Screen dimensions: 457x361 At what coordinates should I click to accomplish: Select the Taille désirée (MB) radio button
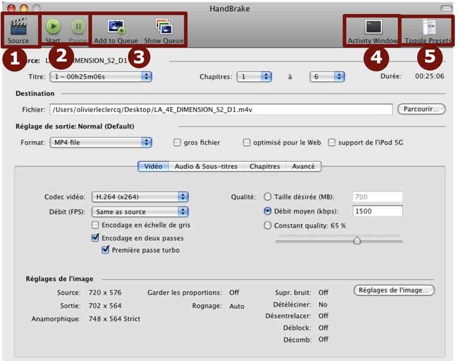pyautogui.click(x=268, y=197)
